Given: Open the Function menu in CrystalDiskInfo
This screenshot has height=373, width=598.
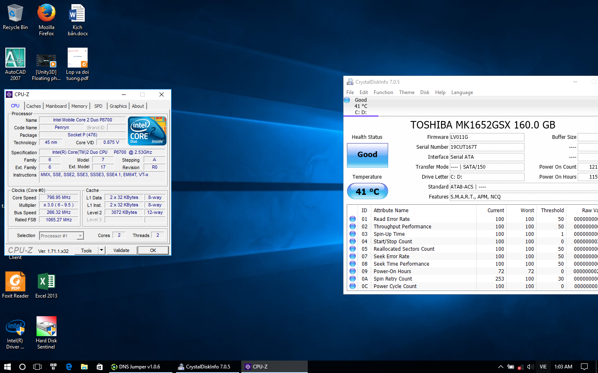Looking at the screenshot, I should coord(383,92).
